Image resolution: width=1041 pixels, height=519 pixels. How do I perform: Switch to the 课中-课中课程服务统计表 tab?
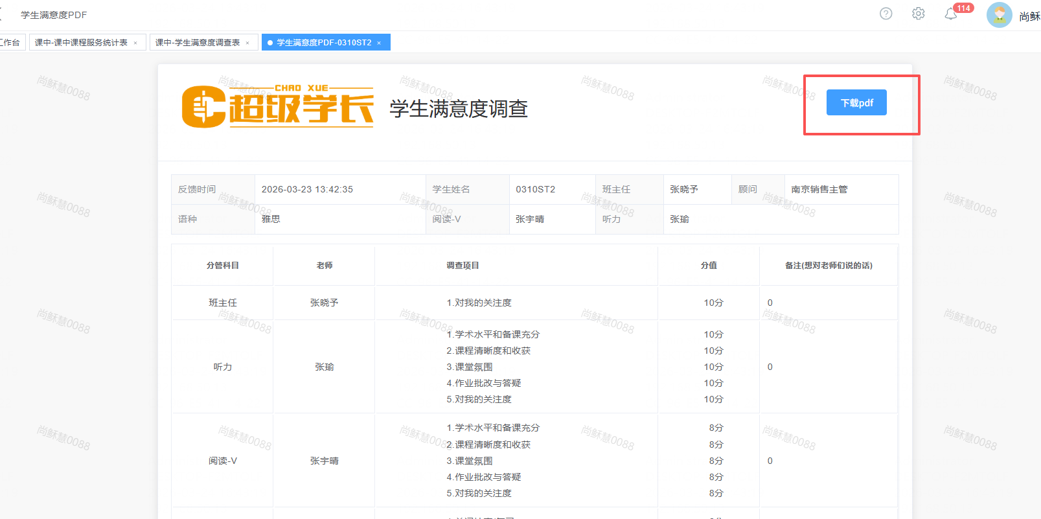click(81, 43)
